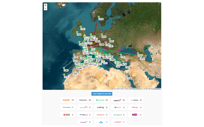Click the DTTJ airport marker dot
Screen dimensions: 204x127
[x=98, y=66]
